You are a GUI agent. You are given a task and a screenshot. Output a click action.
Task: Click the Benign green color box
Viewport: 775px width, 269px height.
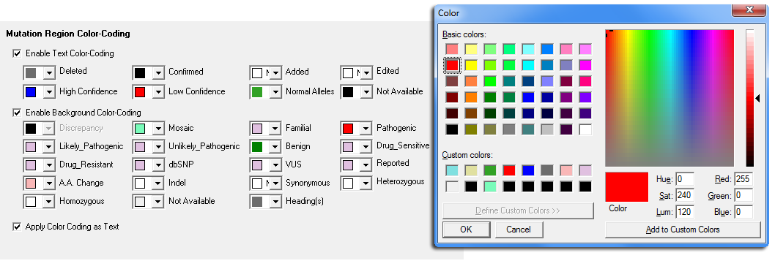257,147
